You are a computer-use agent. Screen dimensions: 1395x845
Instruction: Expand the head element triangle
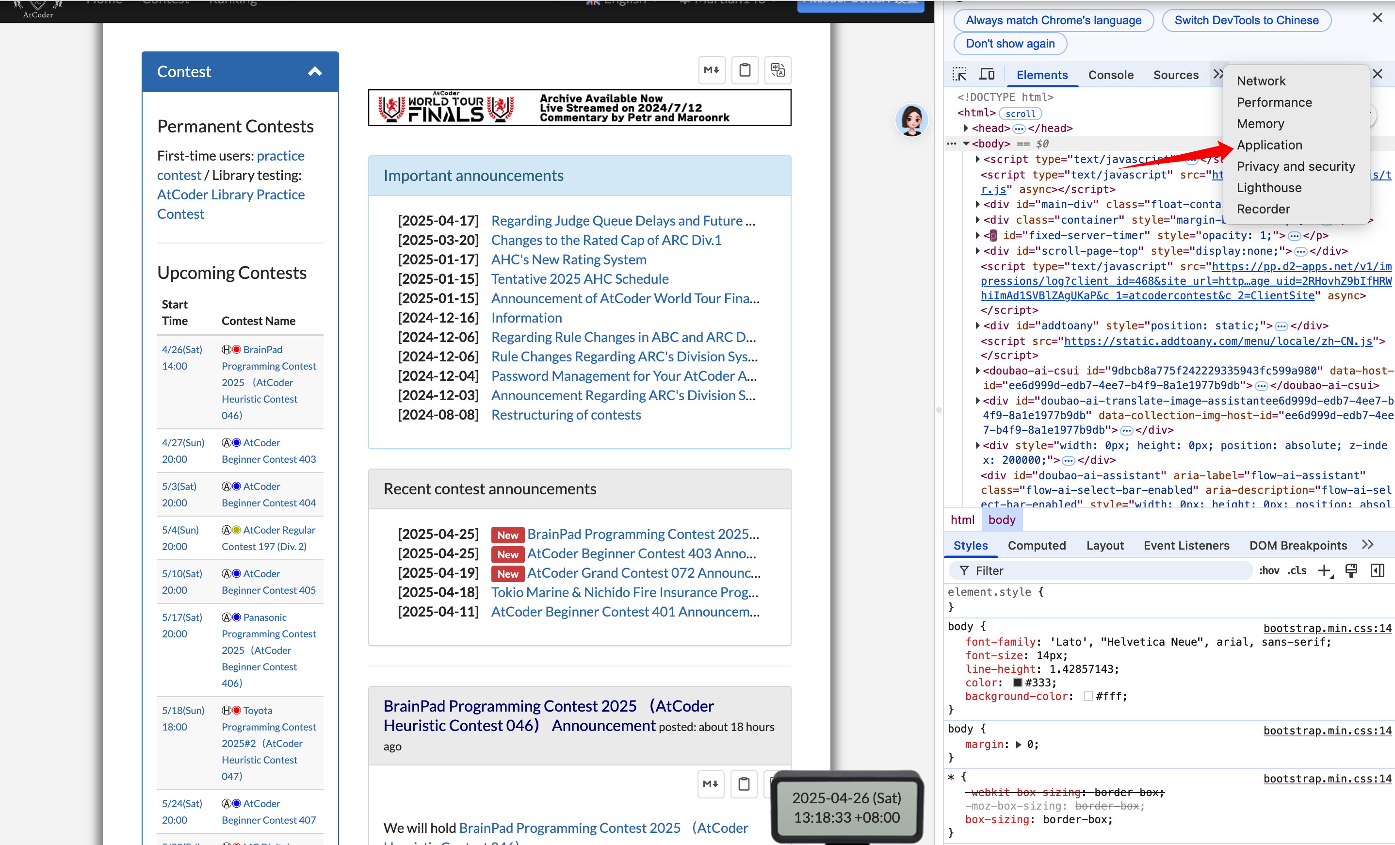tap(966, 128)
